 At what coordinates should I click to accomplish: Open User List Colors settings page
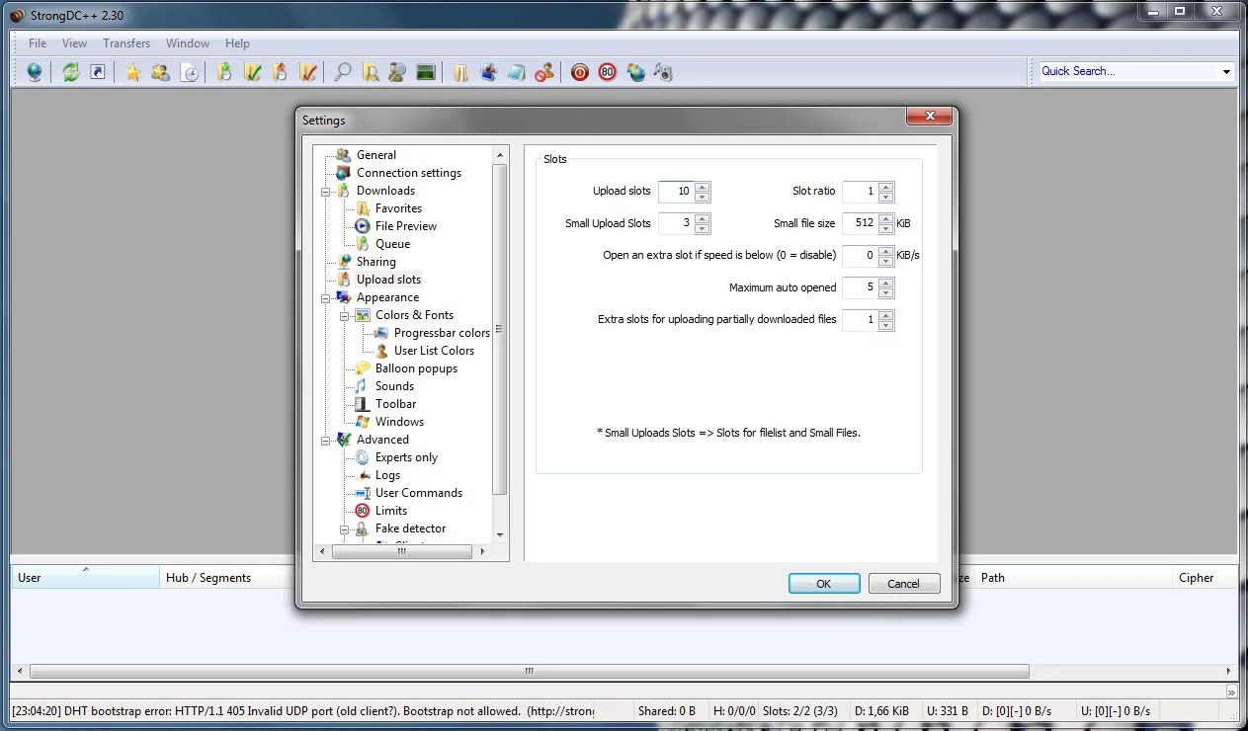[434, 351]
